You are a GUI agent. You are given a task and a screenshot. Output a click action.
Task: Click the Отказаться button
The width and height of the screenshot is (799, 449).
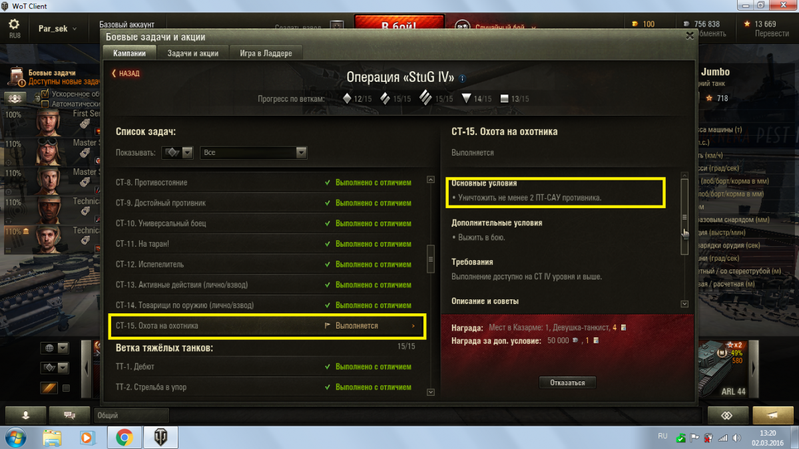click(x=567, y=382)
